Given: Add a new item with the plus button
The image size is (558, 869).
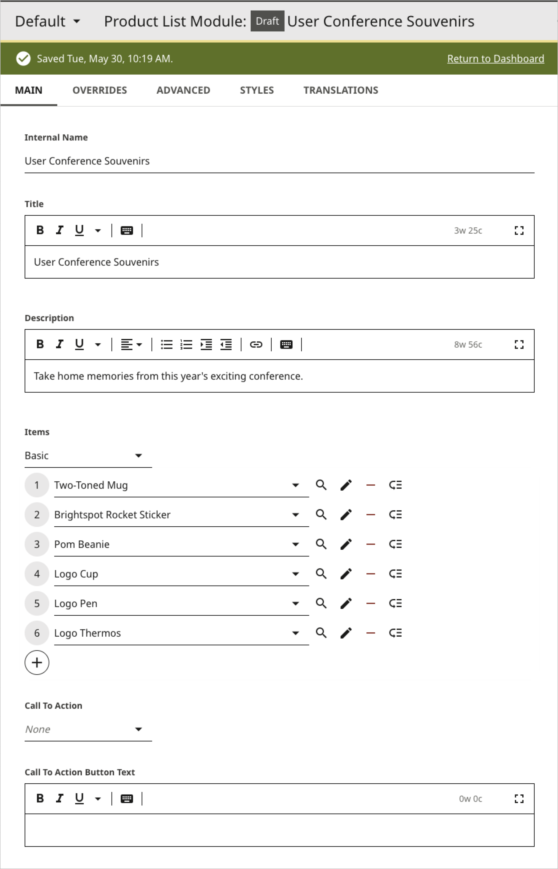Looking at the screenshot, I should click(x=37, y=663).
